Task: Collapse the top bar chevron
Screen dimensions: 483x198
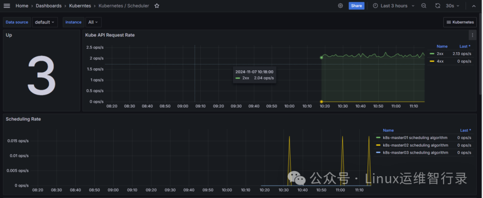Action: point(474,6)
